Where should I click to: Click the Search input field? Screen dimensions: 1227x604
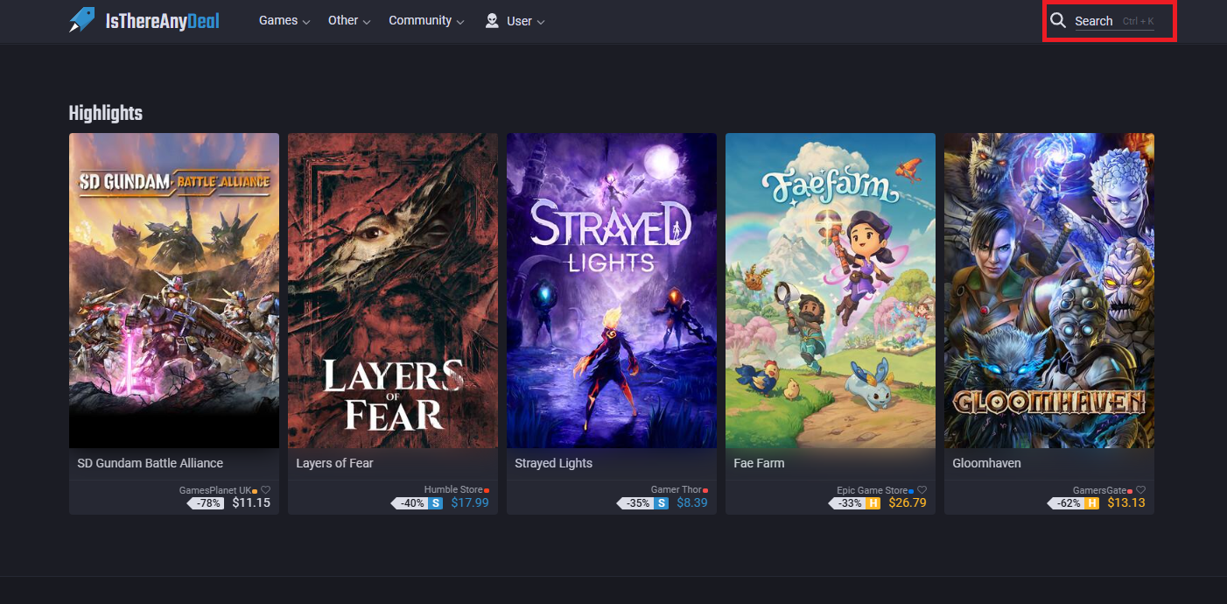point(1114,21)
